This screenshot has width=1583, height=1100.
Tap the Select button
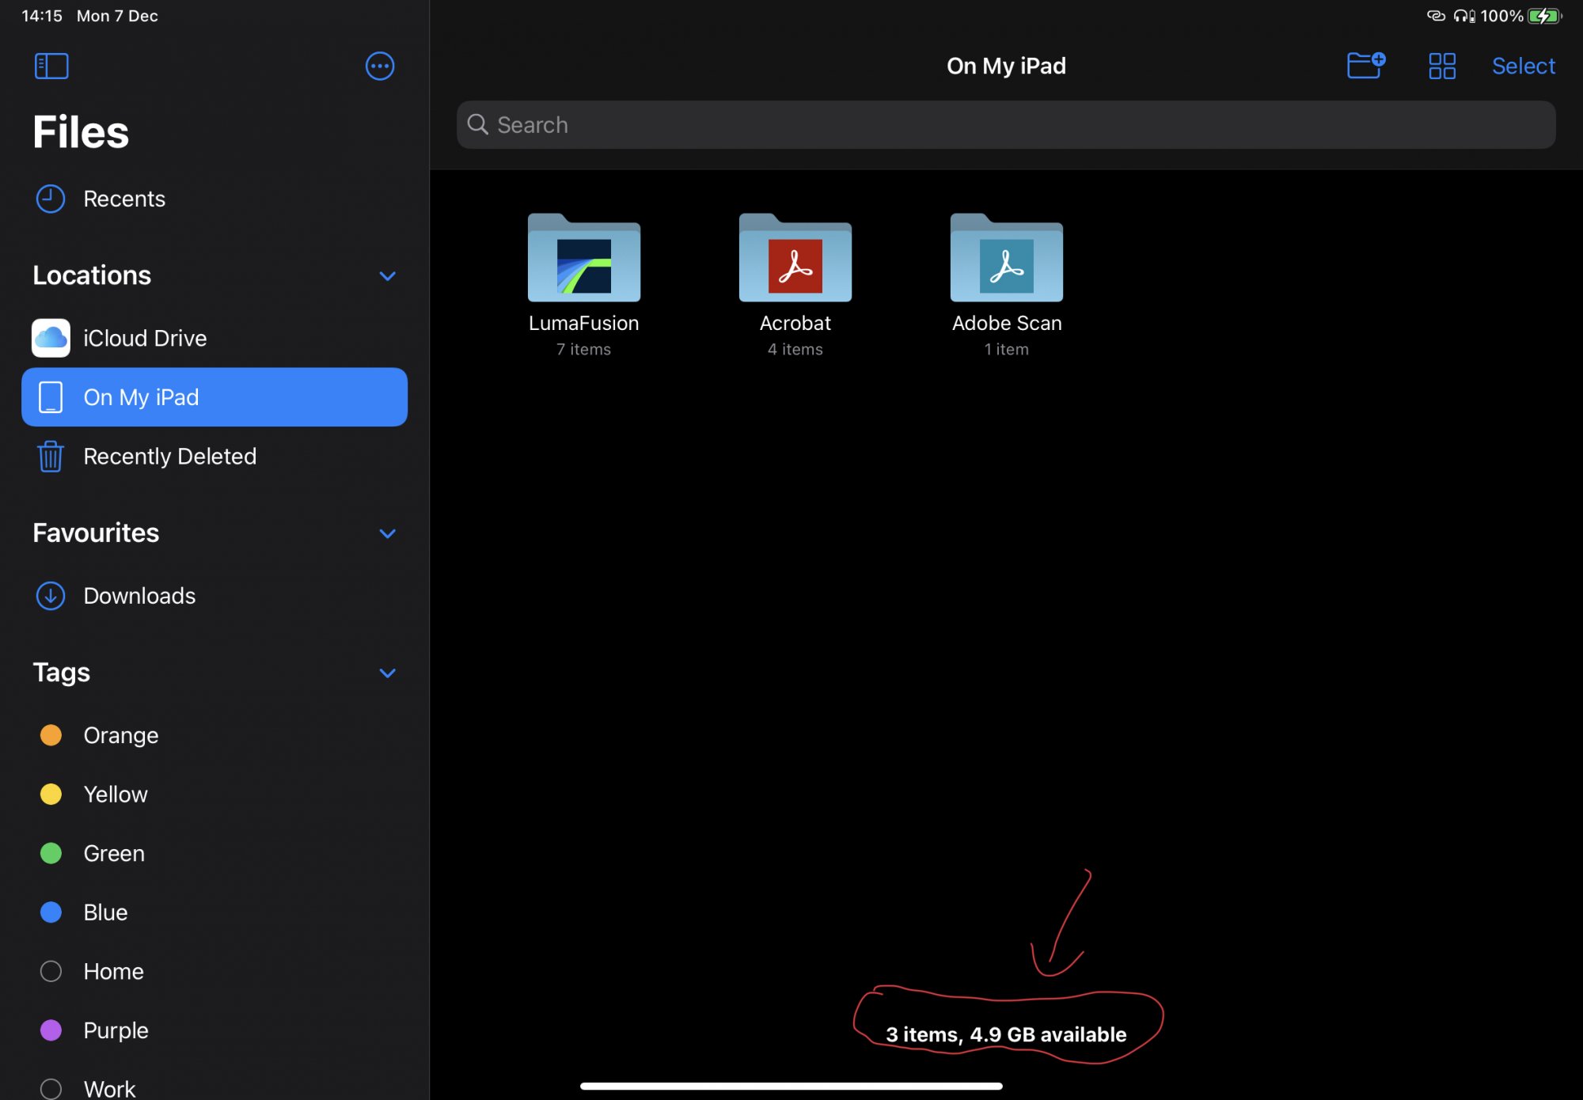1523,66
